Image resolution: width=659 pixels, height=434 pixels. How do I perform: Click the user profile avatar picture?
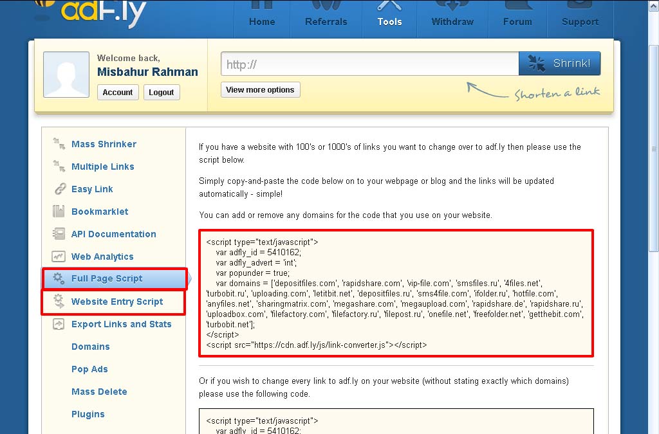tap(66, 75)
